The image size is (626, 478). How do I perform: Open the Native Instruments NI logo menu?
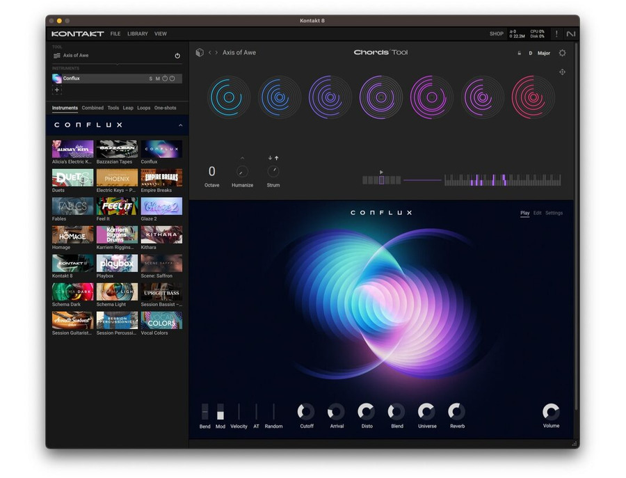pyautogui.click(x=571, y=34)
